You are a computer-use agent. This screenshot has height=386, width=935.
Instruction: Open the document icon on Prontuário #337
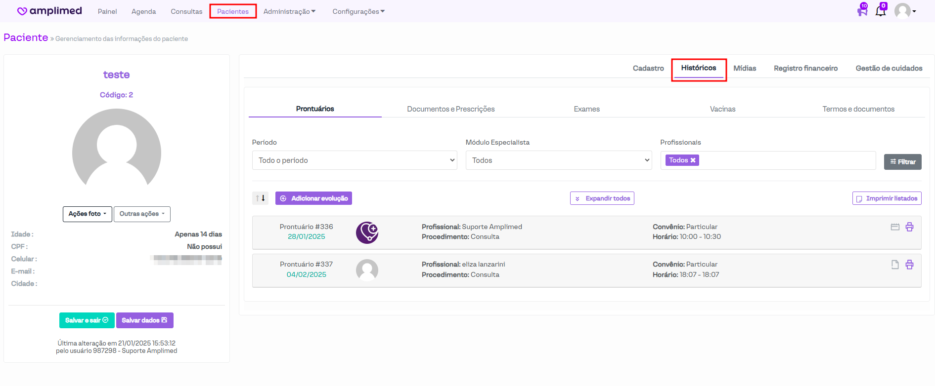895,265
